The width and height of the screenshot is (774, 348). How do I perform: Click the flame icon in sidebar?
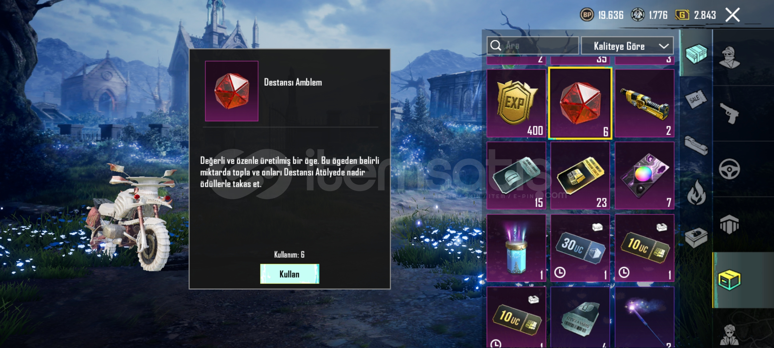pyautogui.click(x=697, y=192)
